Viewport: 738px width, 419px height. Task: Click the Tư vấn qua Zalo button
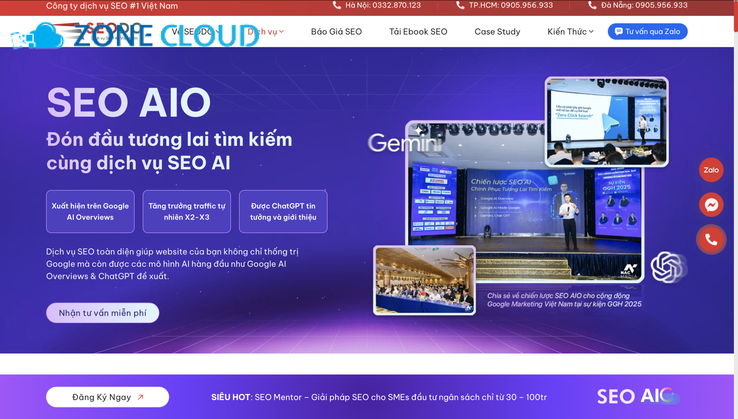point(647,32)
